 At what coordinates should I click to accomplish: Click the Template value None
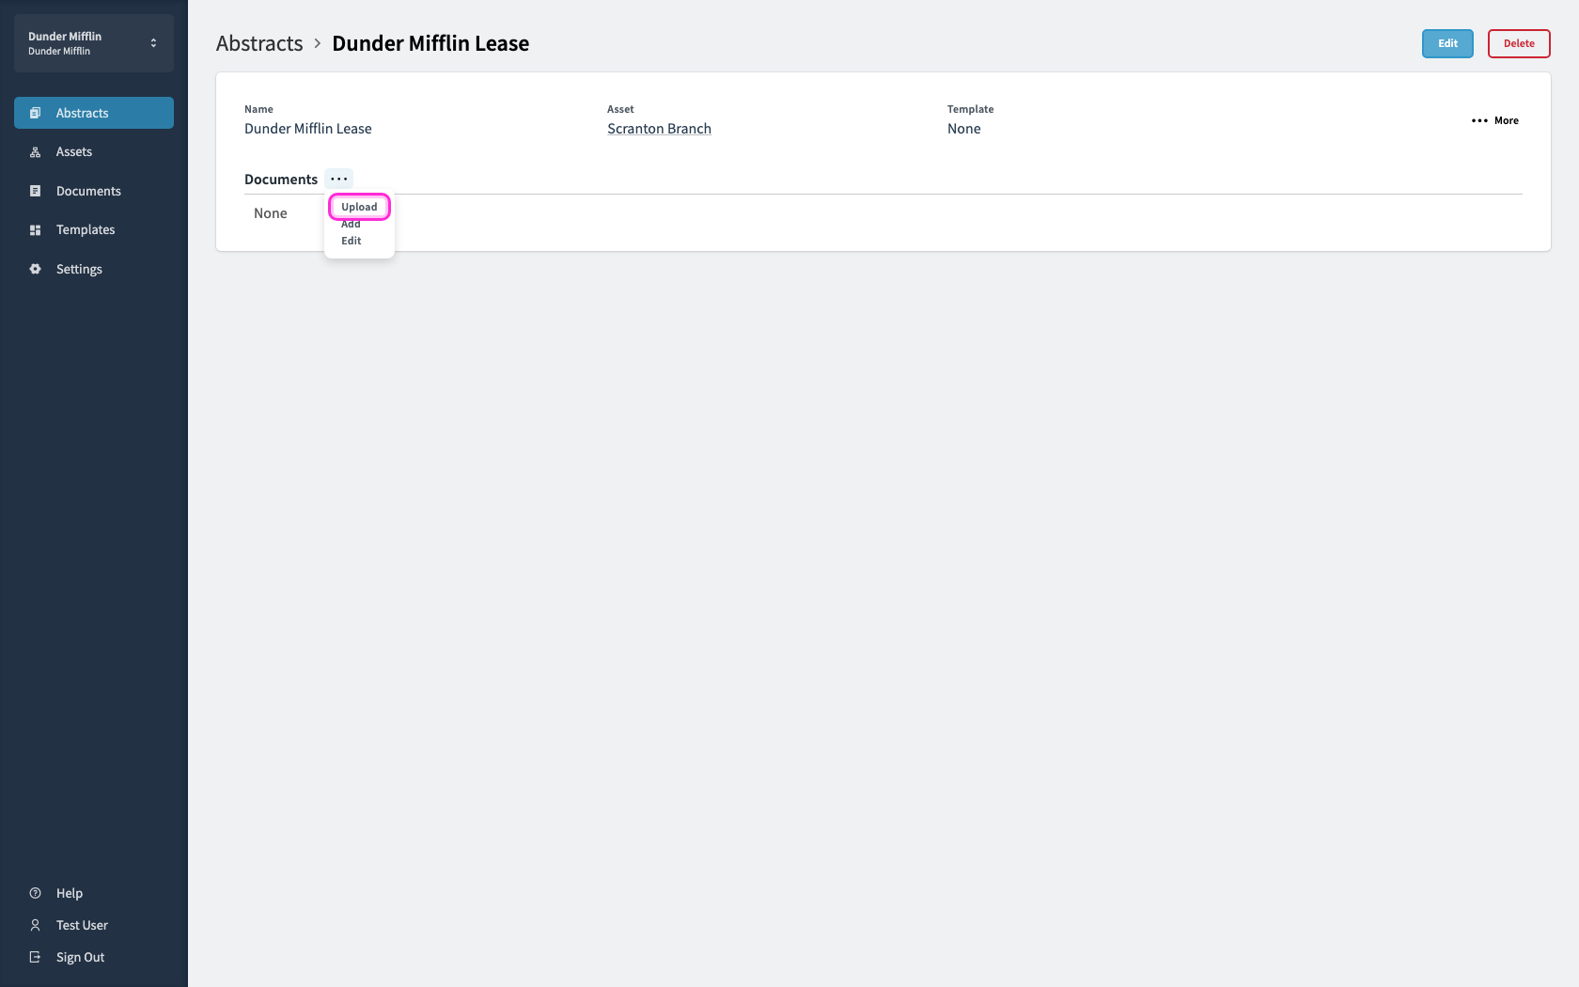tap(964, 129)
